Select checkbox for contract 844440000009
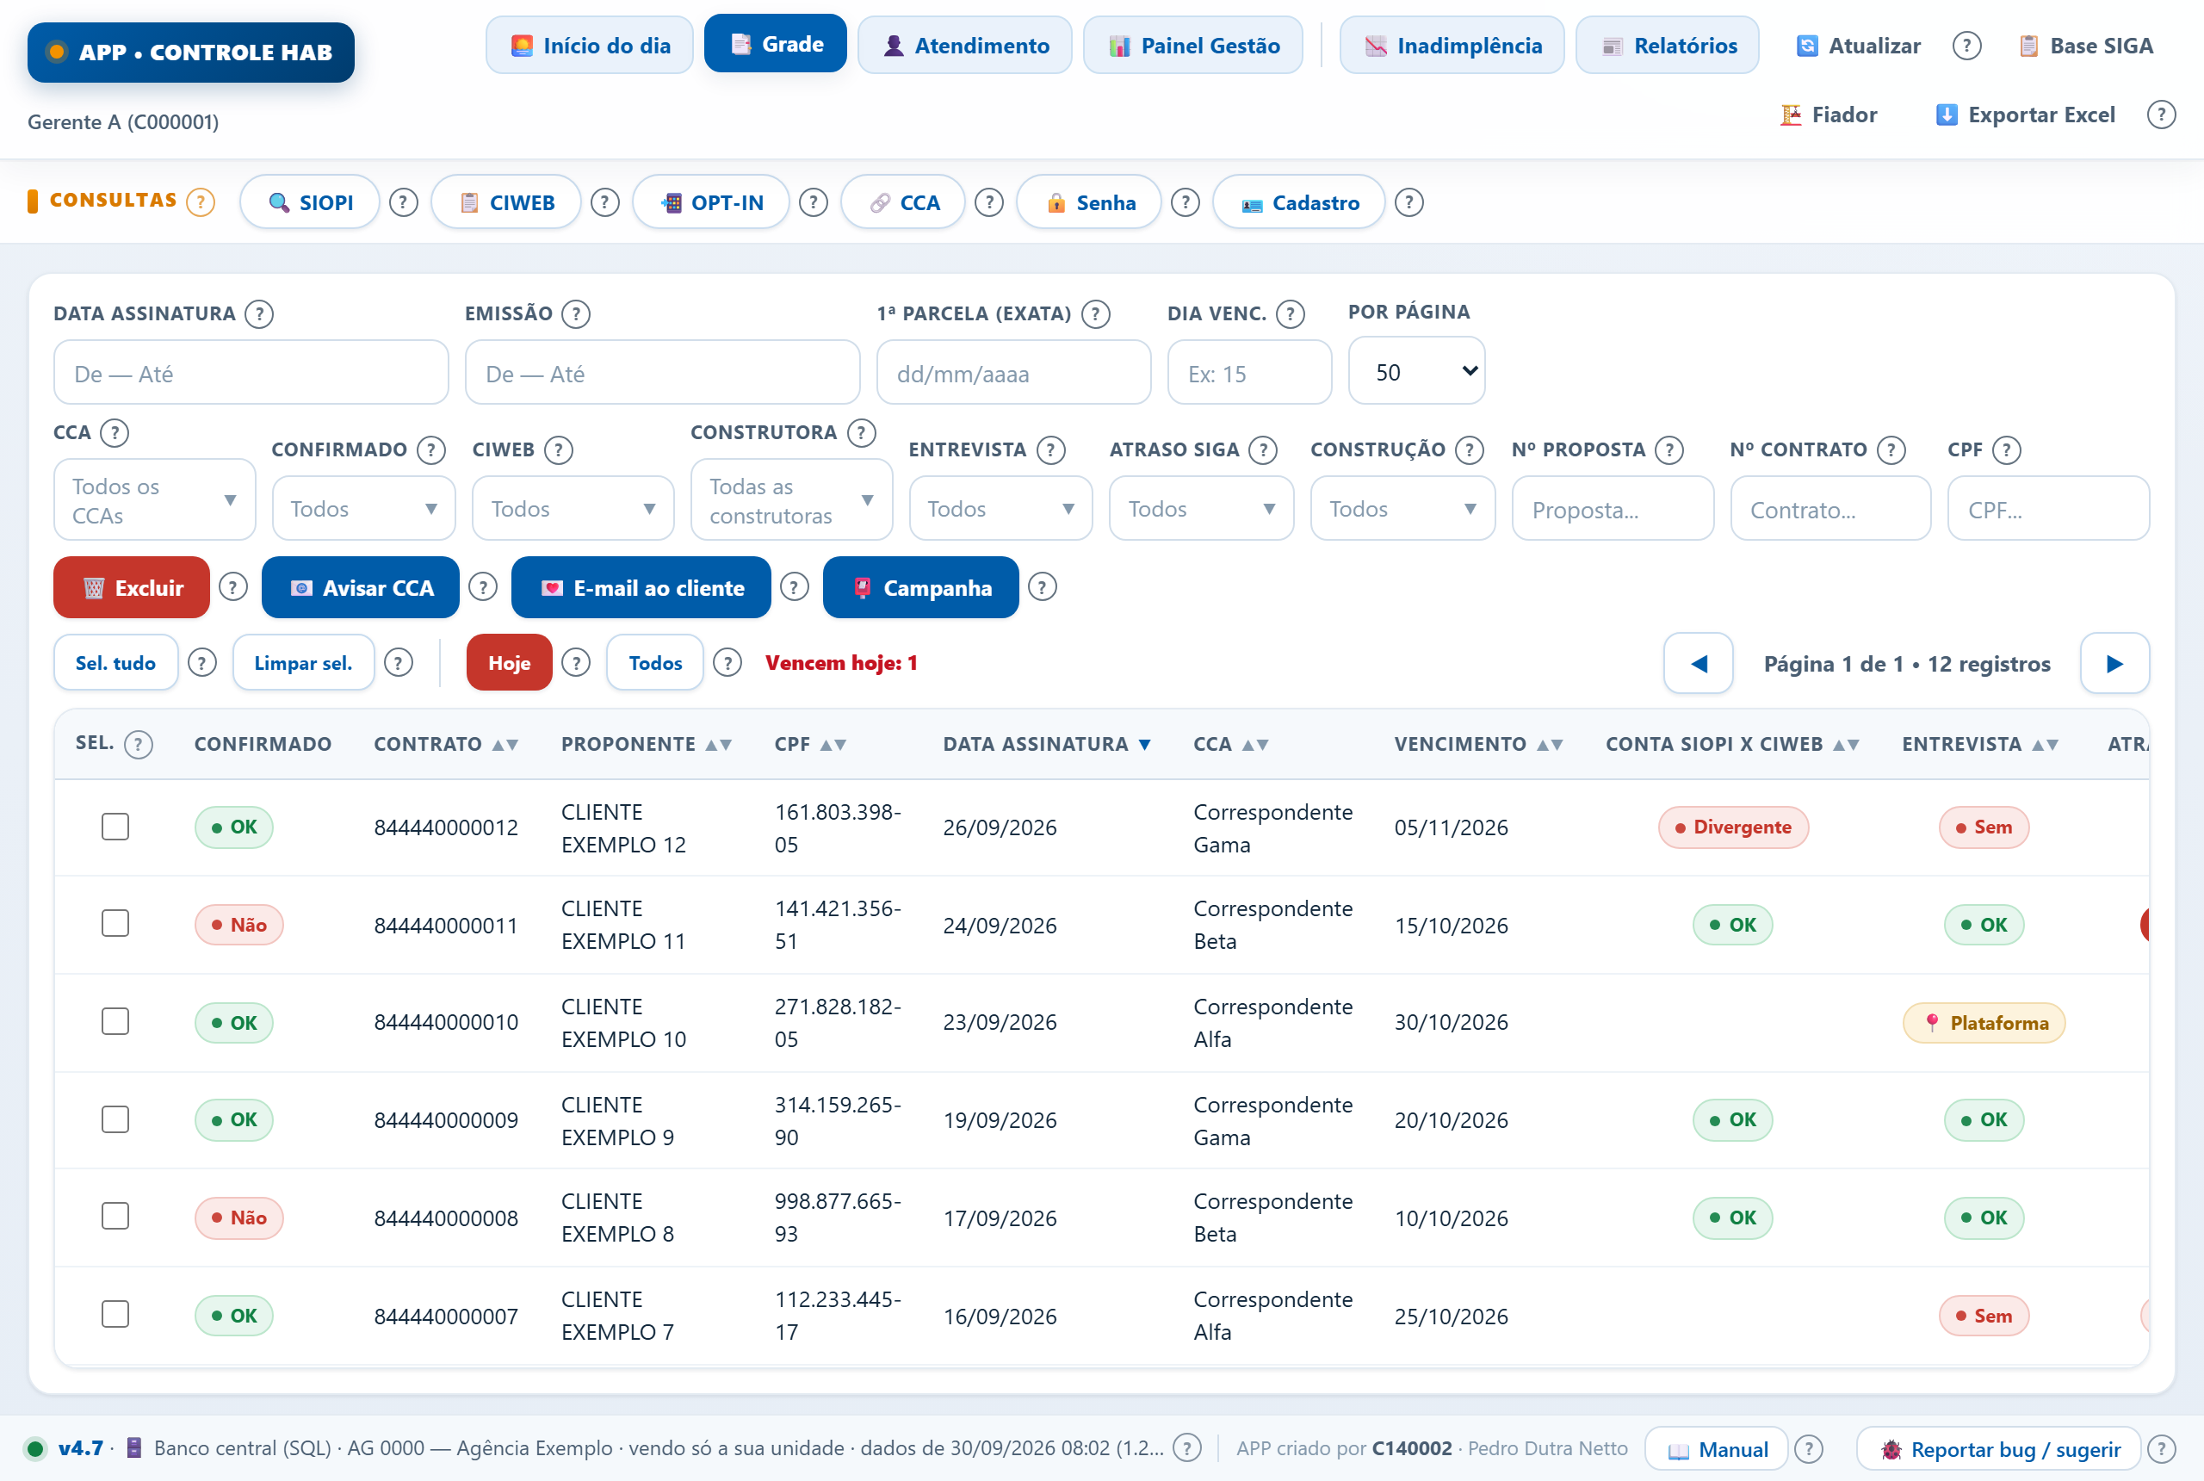Image resolution: width=2204 pixels, height=1481 pixels. tap(115, 1119)
